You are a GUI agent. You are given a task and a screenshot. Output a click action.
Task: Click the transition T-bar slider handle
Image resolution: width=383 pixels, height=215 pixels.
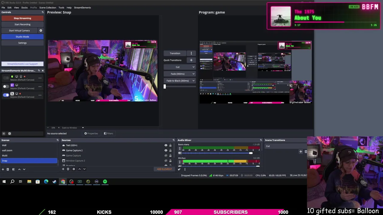pos(165,87)
